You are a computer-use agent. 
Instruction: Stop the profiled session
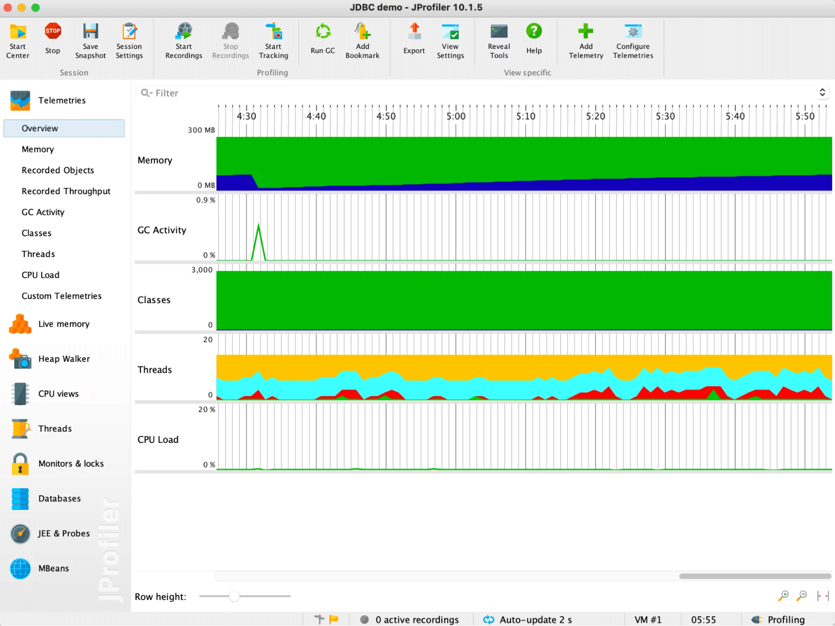click(x=52, y=40)
